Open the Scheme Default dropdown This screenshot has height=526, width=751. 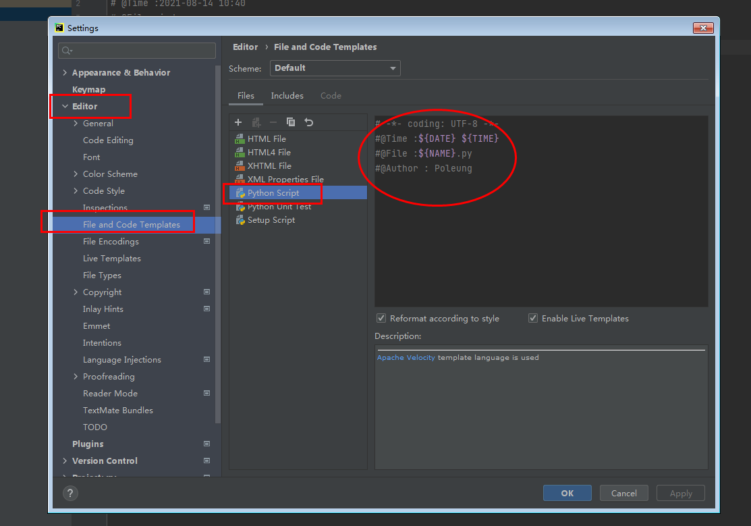(335, 68)
